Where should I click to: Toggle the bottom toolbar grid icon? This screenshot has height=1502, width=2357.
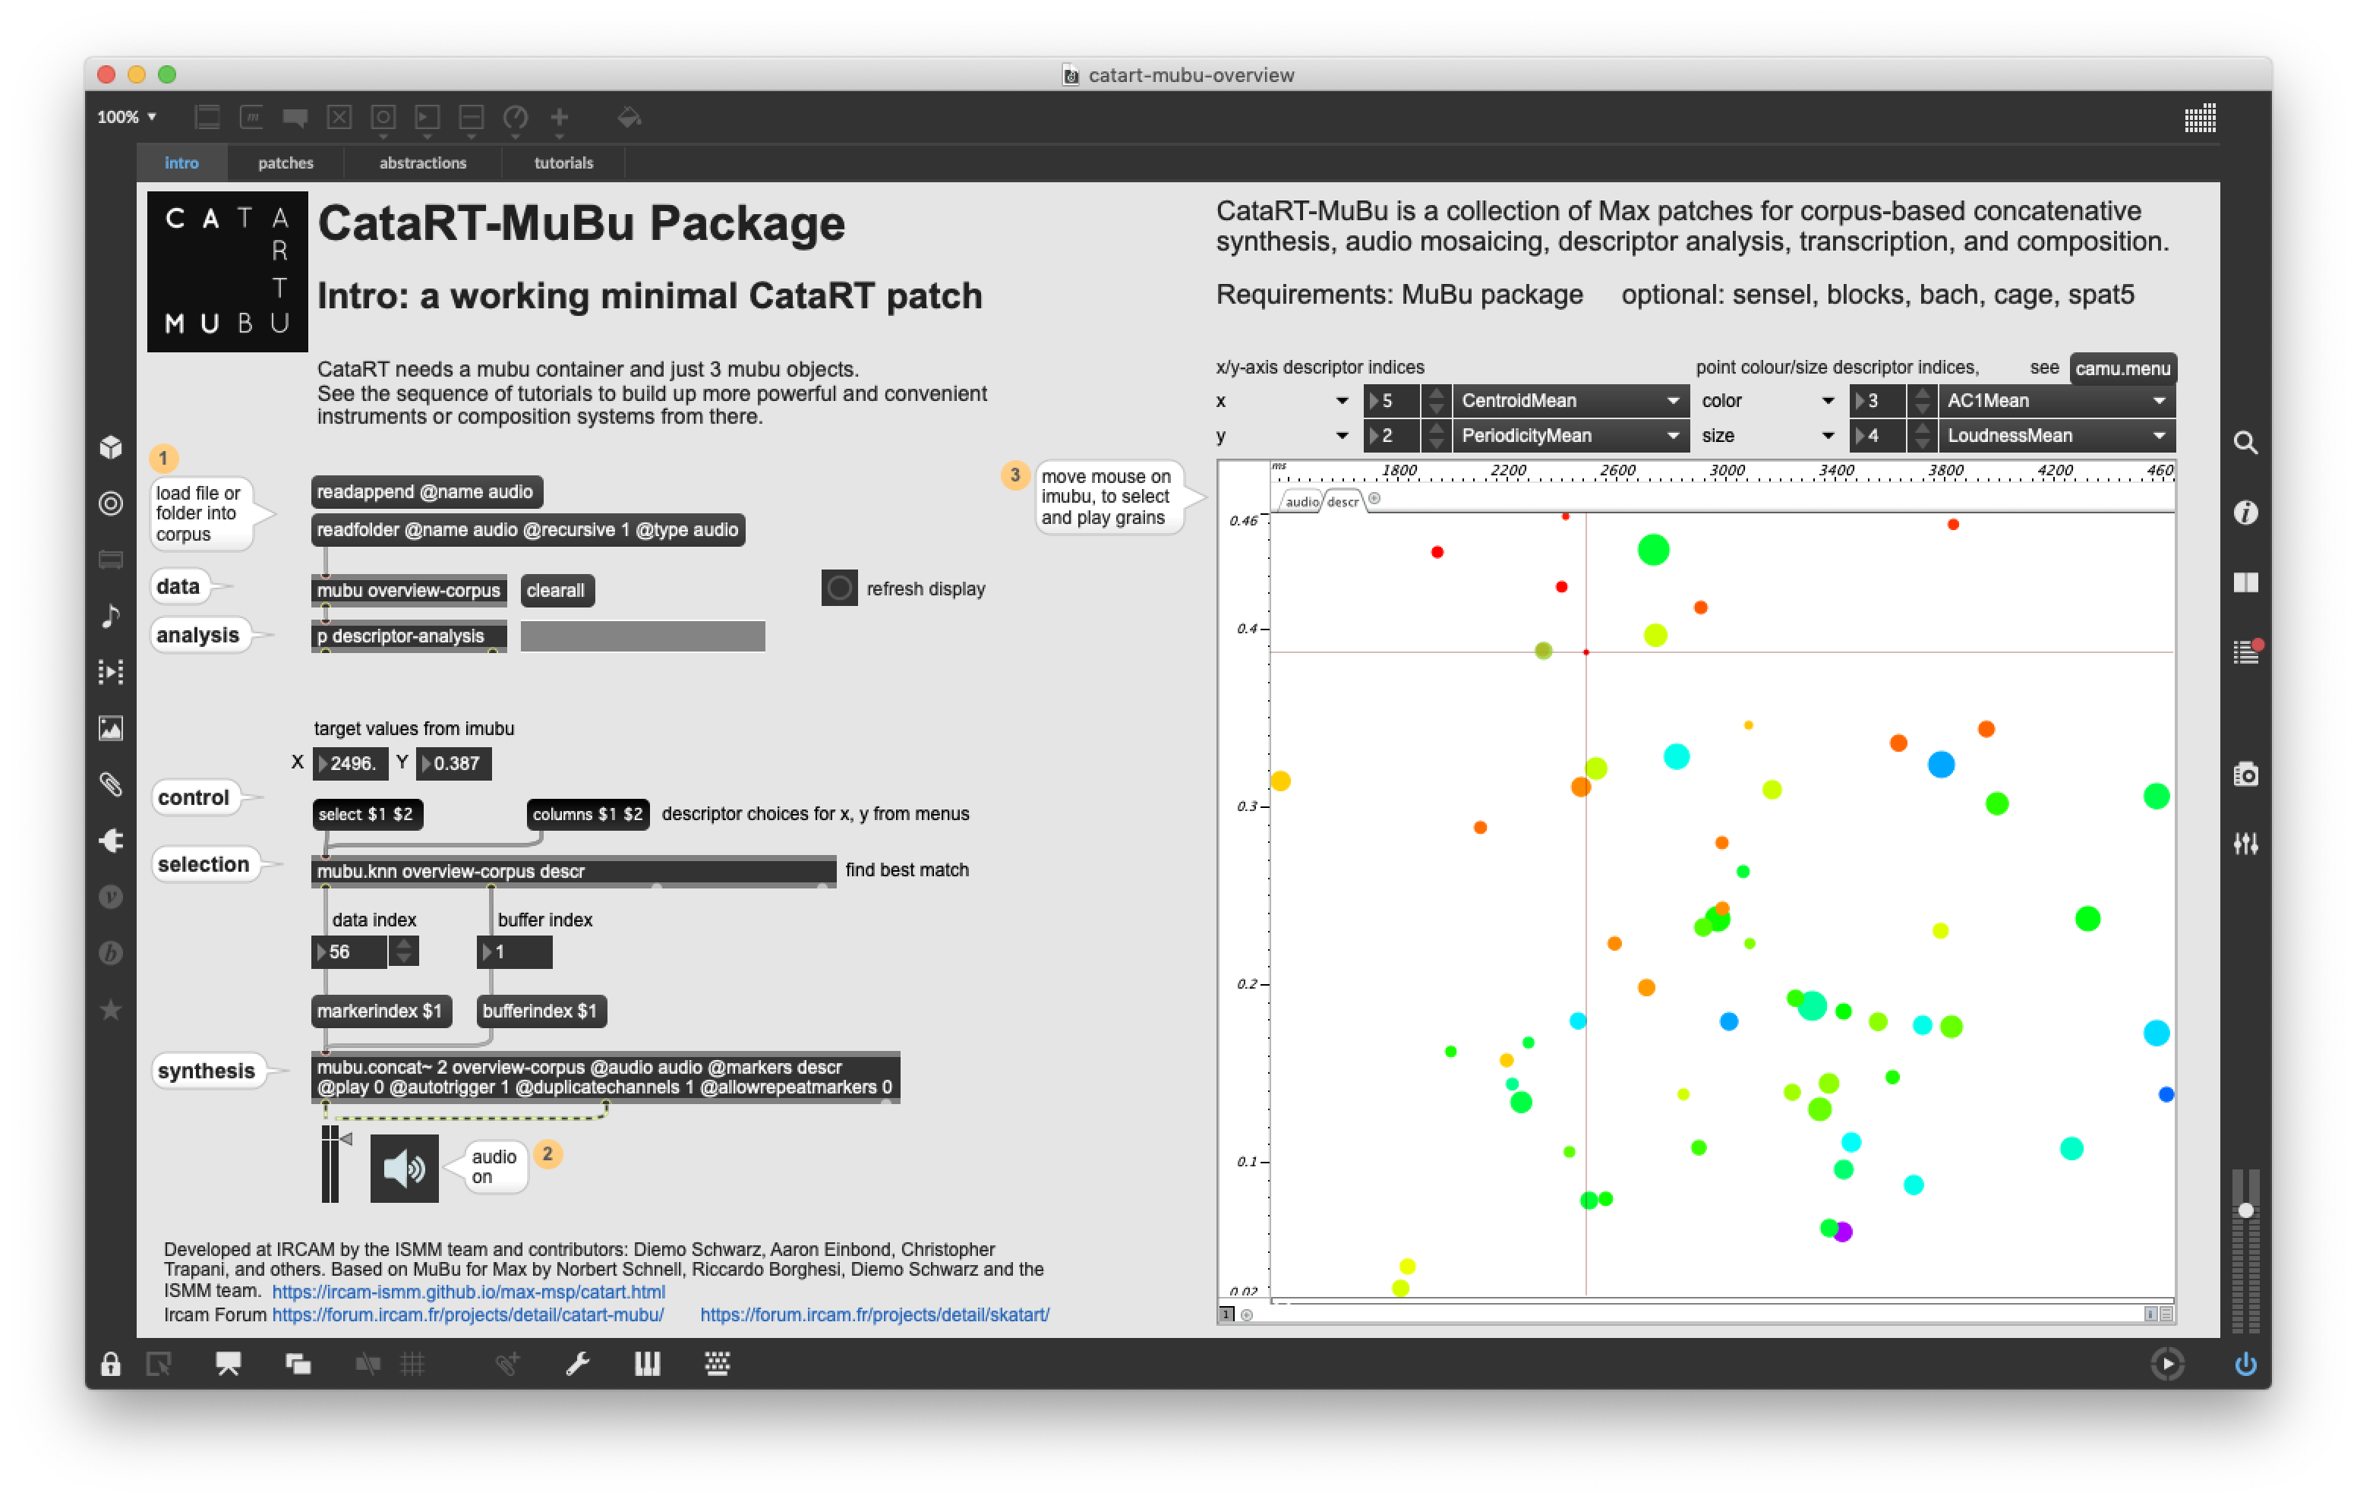click(413, 1364)
